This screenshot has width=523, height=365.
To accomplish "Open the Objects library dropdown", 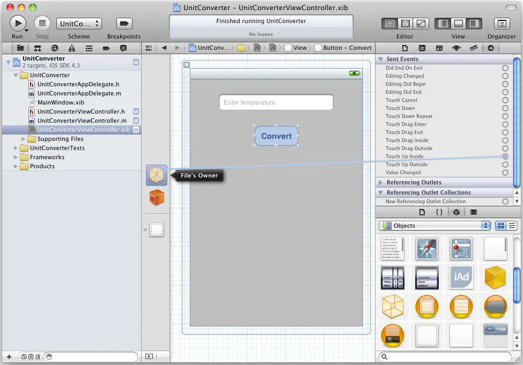I will coord(434,226).
